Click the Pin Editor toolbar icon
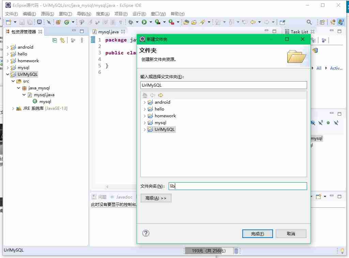 point(282,22)
